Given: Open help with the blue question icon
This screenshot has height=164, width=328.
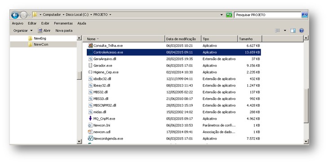Looking at the screenshot, I should tap(301, 30).
